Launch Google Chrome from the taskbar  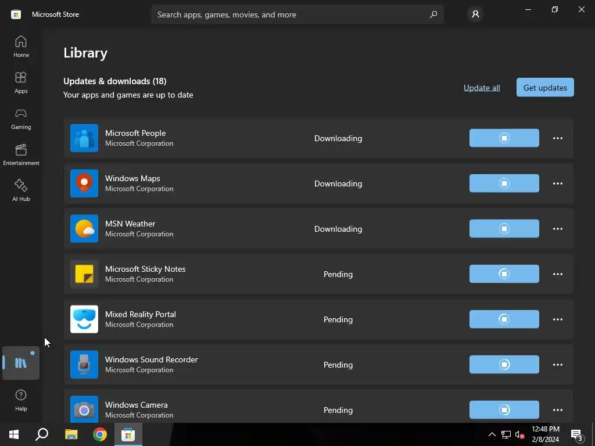pos(100,434)
